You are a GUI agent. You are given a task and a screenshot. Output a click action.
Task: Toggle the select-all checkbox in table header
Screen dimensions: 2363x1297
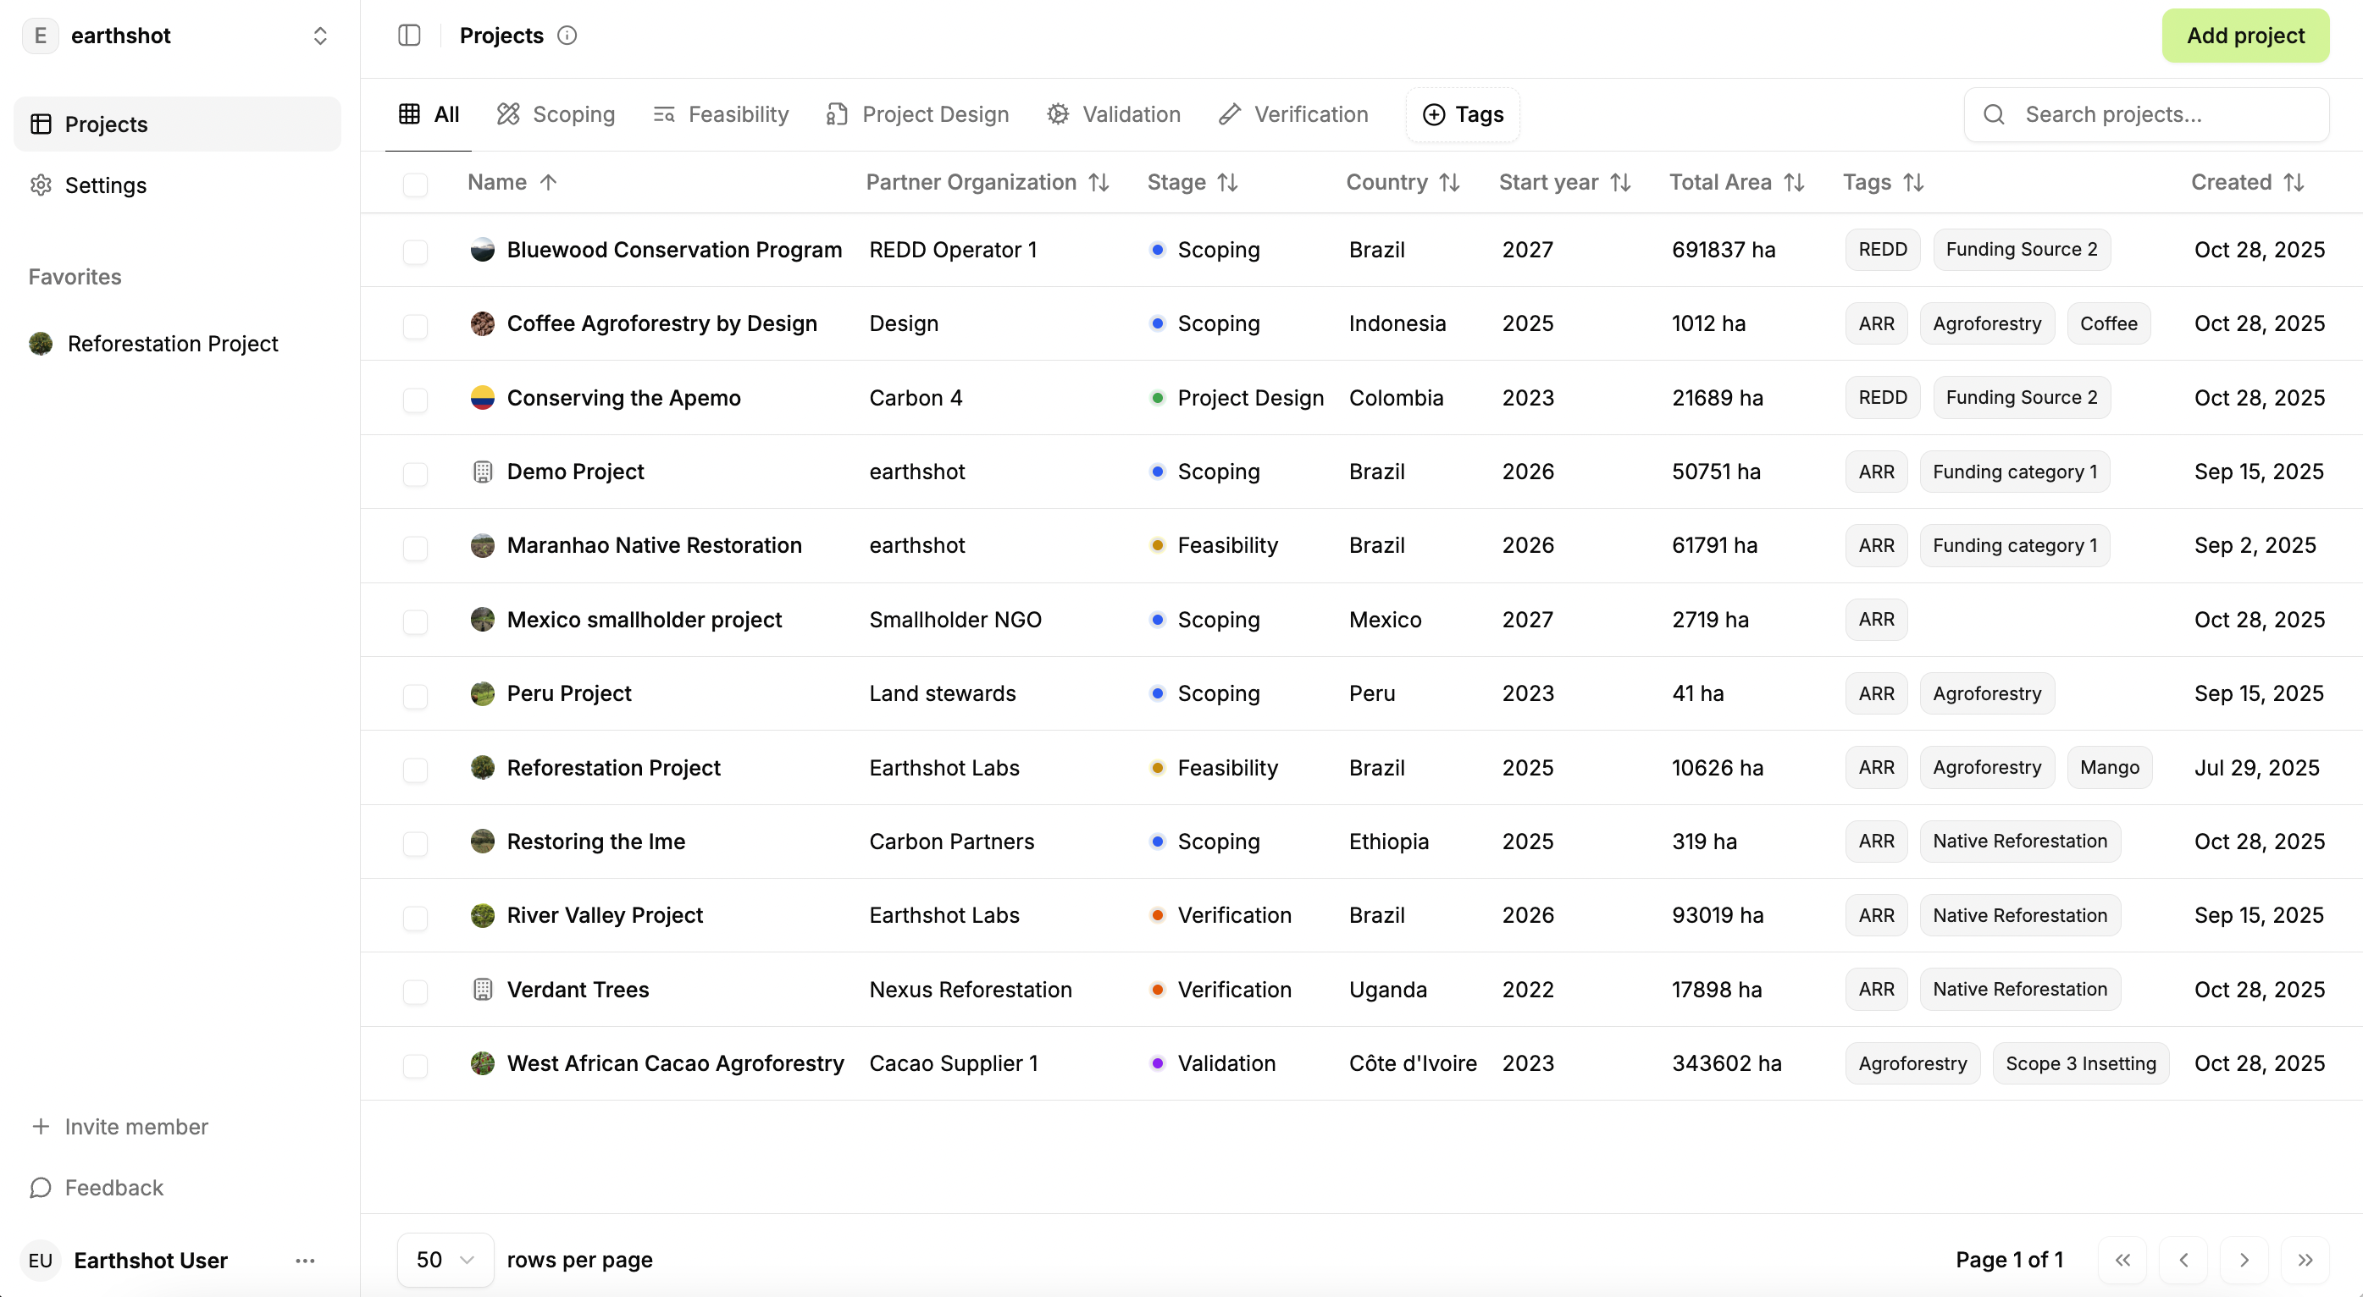[416, 184]
